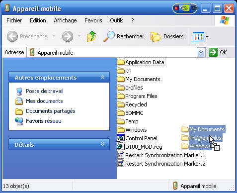Open the ? help menu
The width and height of the screenshot is (237, 193).
[133, 20]
